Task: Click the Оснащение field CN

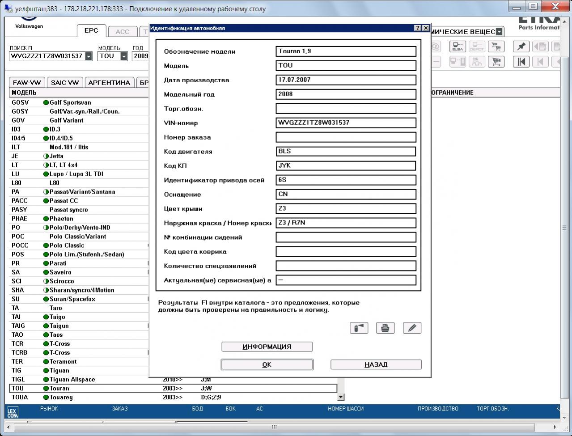Action: point(346,195)
